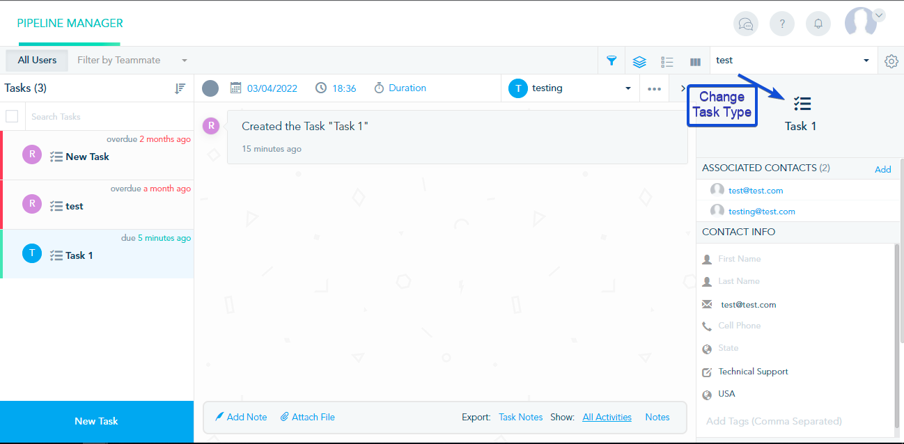
Task: Open the help question mark icon
Action: point(782,24)
